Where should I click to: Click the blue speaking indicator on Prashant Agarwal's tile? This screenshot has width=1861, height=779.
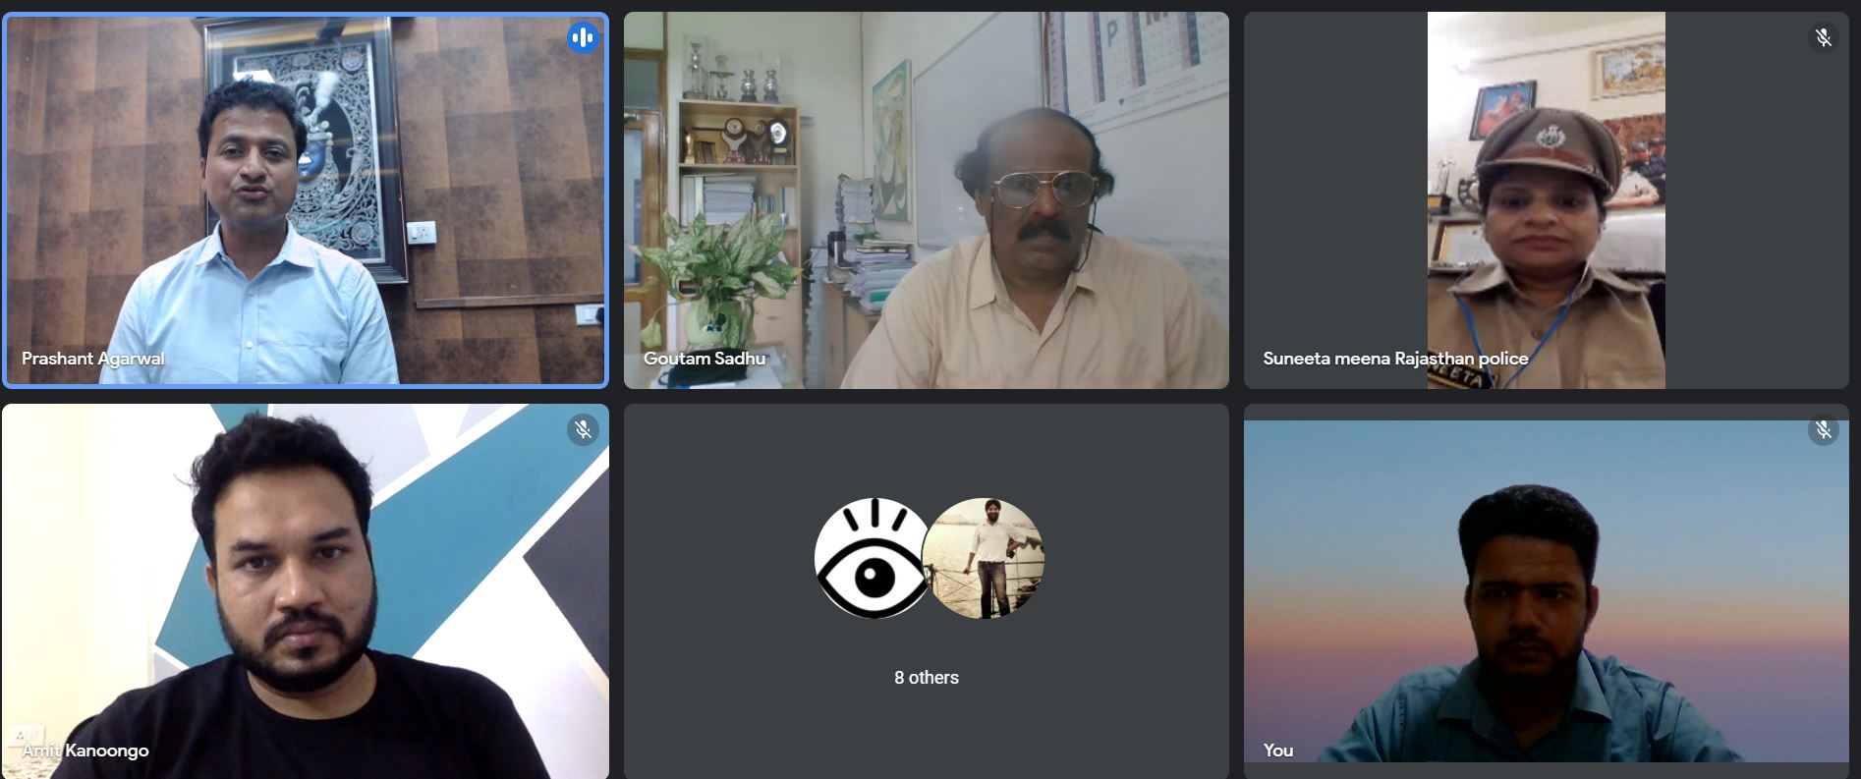pos(583,38)
